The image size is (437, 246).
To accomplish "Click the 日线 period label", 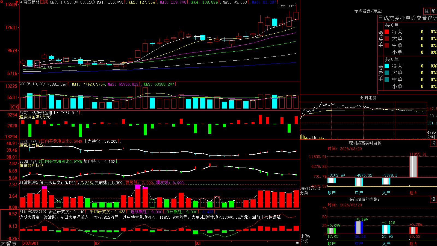I will point(44,2).
